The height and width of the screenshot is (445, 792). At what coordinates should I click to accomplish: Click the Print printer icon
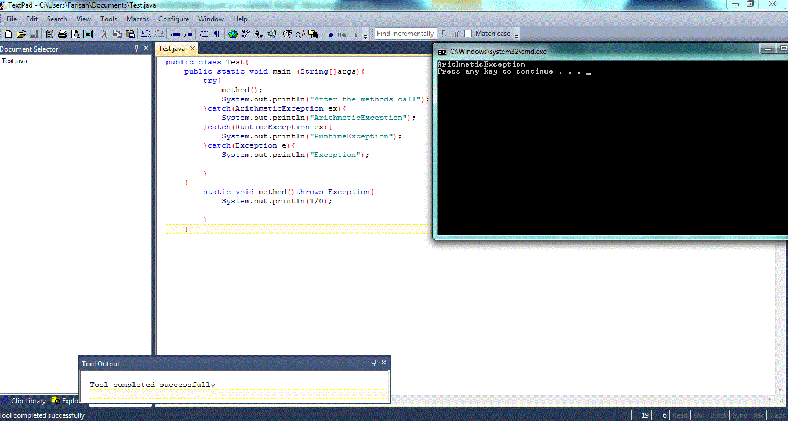63,34
